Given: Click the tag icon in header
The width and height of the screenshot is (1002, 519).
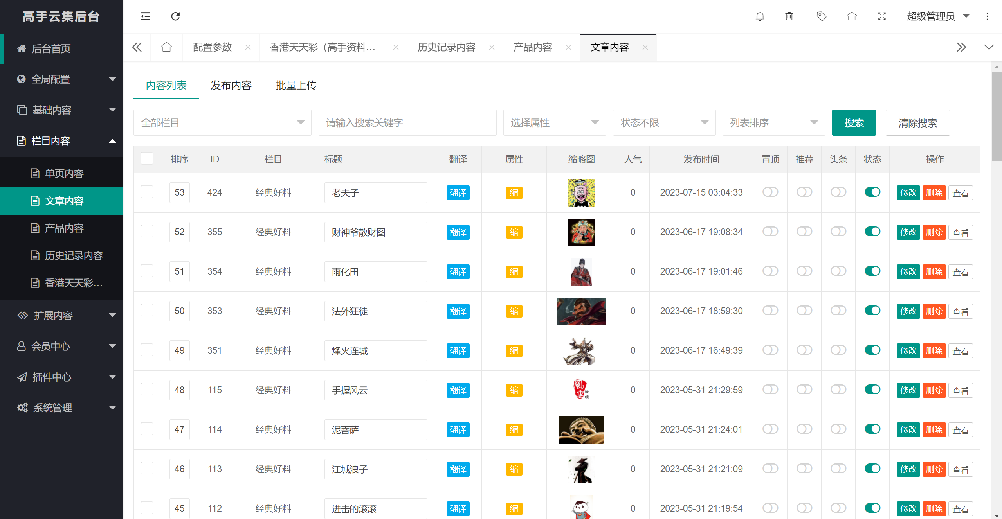Looking at the screenshot, I should 821,16.
